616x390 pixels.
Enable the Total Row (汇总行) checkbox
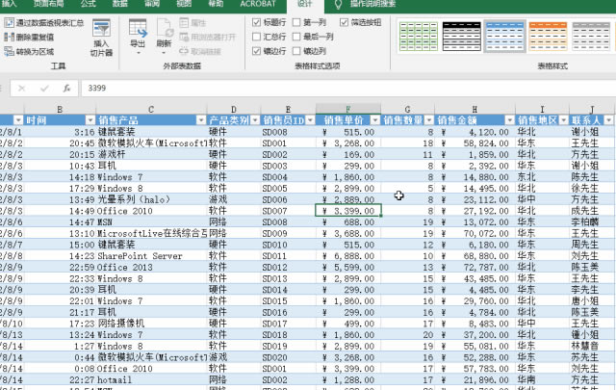(255, 36)
